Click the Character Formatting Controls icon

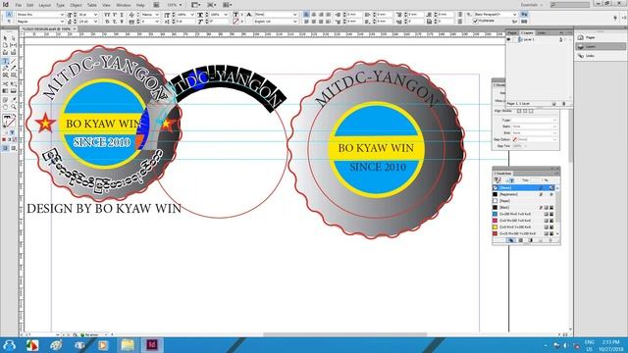coord(9,15)
